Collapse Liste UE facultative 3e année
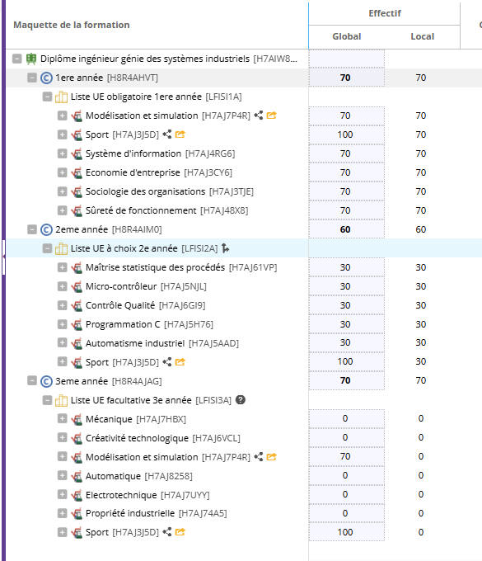This screenshot has height=561, width=482. tap(47, 400)
